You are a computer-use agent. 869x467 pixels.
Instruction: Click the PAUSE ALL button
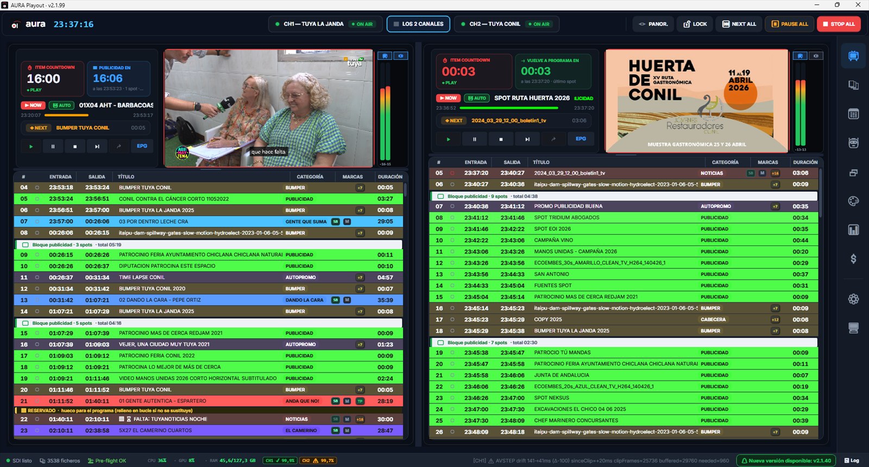point(790,24)
